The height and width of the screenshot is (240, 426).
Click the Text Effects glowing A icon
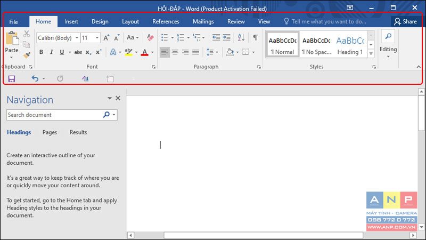[x=113, y=52]
